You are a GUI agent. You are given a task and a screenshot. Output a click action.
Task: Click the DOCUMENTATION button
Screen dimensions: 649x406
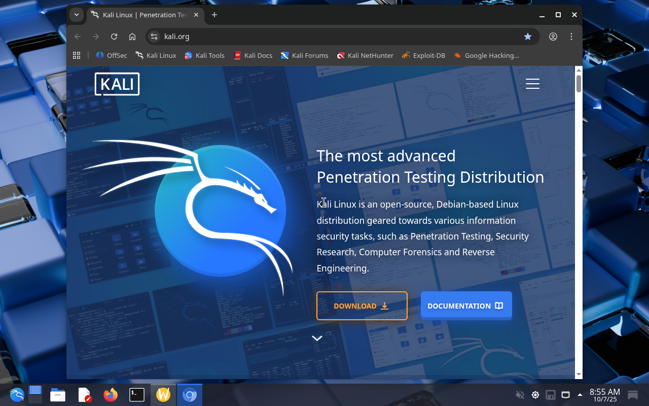coord(466,306)
